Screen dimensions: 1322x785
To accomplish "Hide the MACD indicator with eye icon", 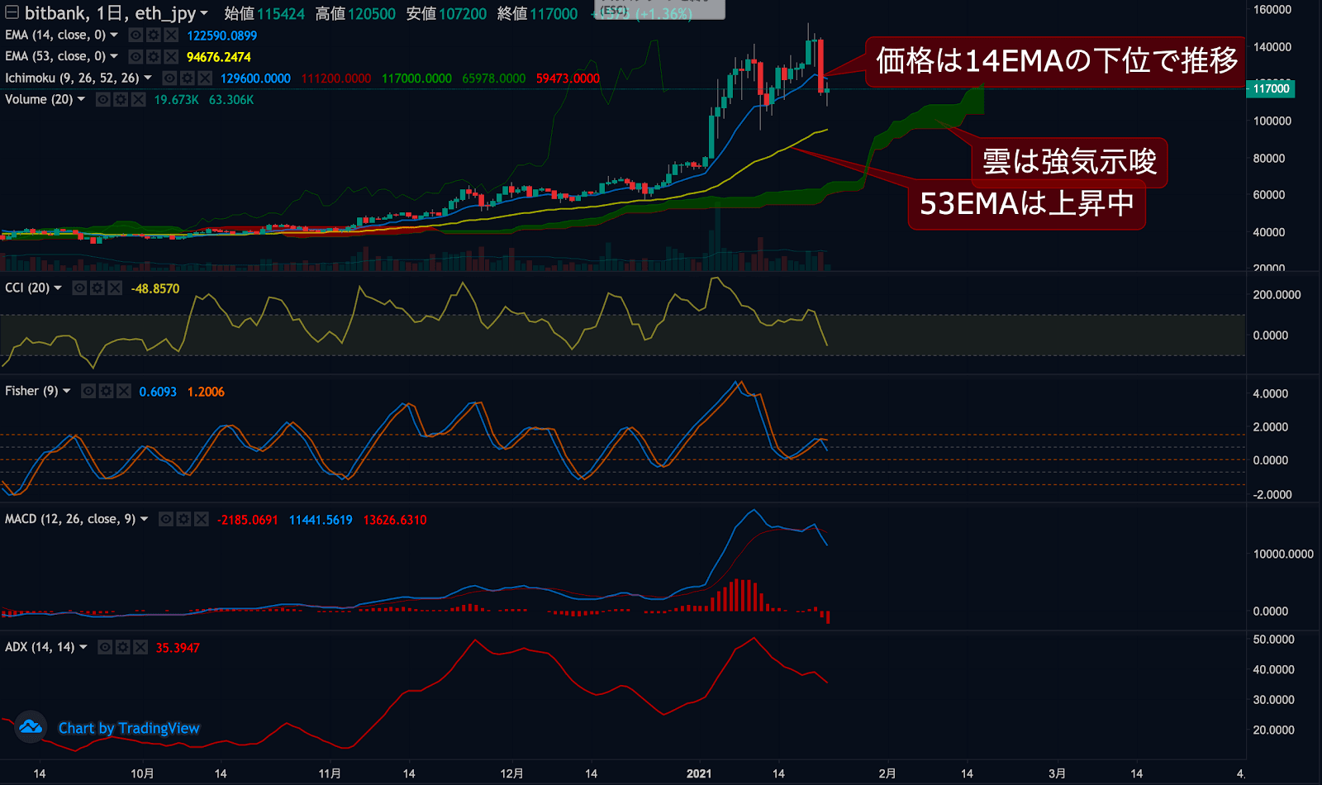I will coord(166,520).
